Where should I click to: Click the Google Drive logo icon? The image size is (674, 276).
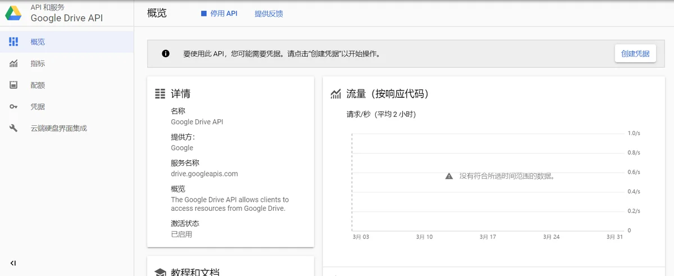(x=13, y=12)
